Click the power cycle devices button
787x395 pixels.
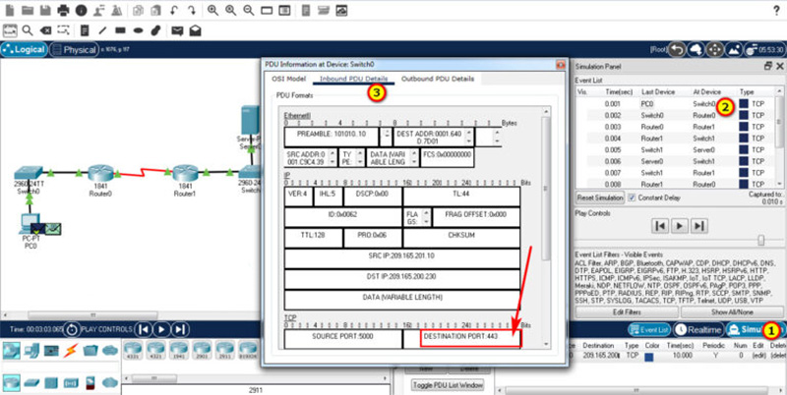[x=72, y=329]
